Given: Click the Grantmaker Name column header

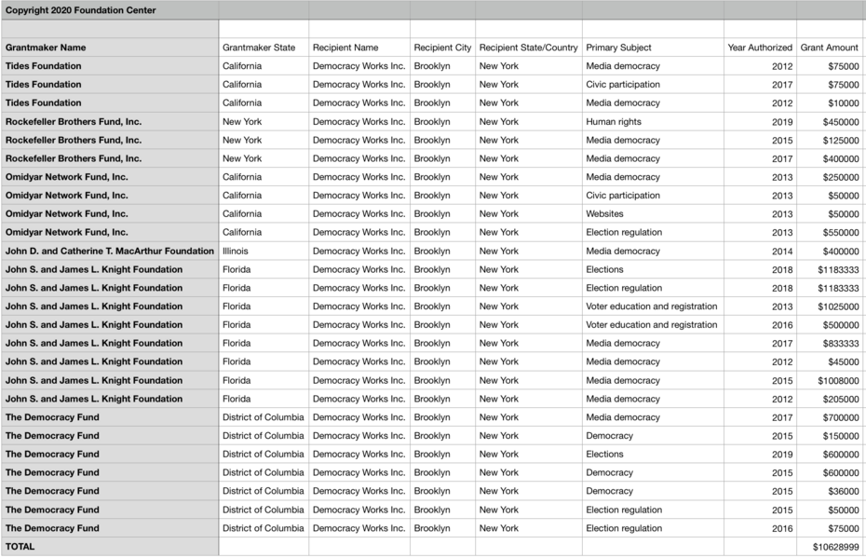Looking at the screenshot, I should 109,48.
